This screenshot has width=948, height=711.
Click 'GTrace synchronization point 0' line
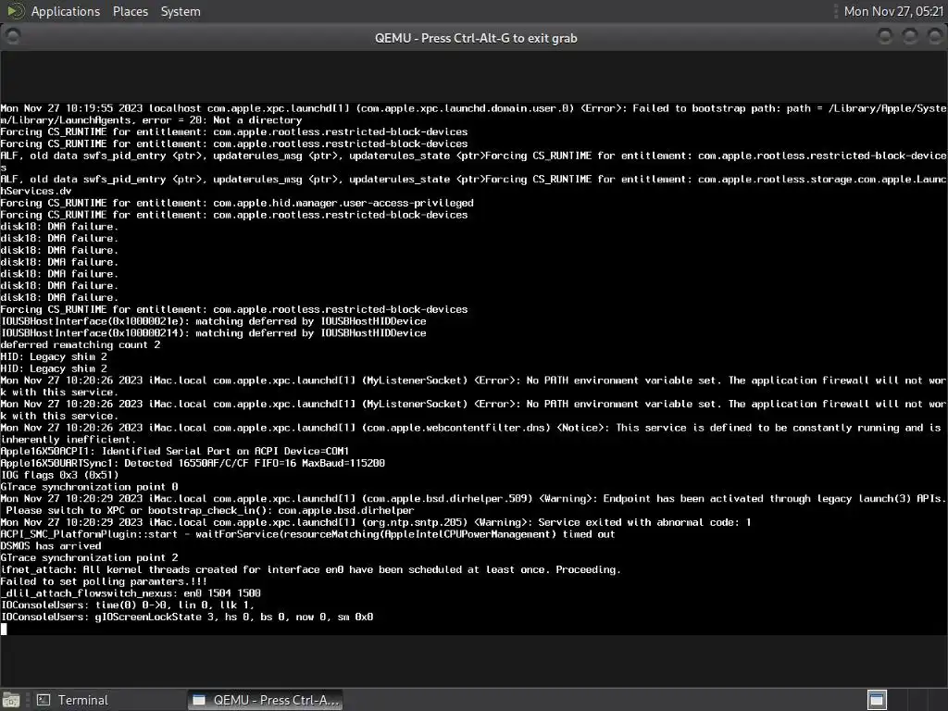[90, 487]
